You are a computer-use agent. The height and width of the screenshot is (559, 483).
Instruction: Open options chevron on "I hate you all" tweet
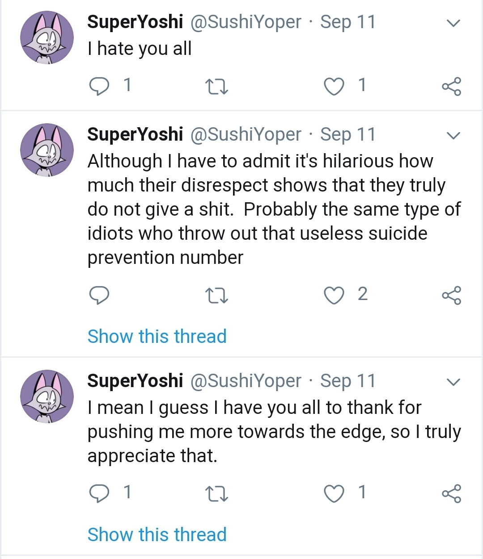453,23
